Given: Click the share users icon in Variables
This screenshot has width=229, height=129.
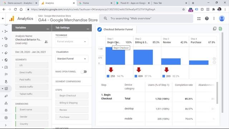Looking at the screenshot, I should 46,42.
